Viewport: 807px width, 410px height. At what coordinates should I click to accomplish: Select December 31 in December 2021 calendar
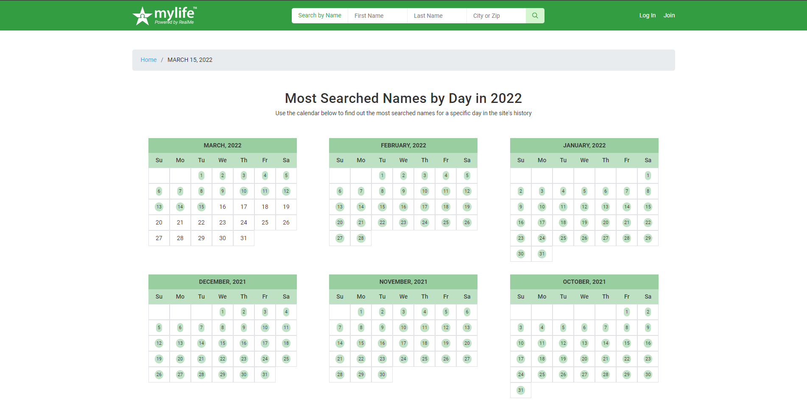coord(265,374)
